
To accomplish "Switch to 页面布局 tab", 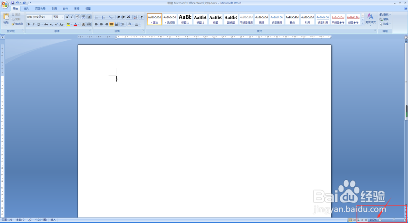I will coord(40,9).
